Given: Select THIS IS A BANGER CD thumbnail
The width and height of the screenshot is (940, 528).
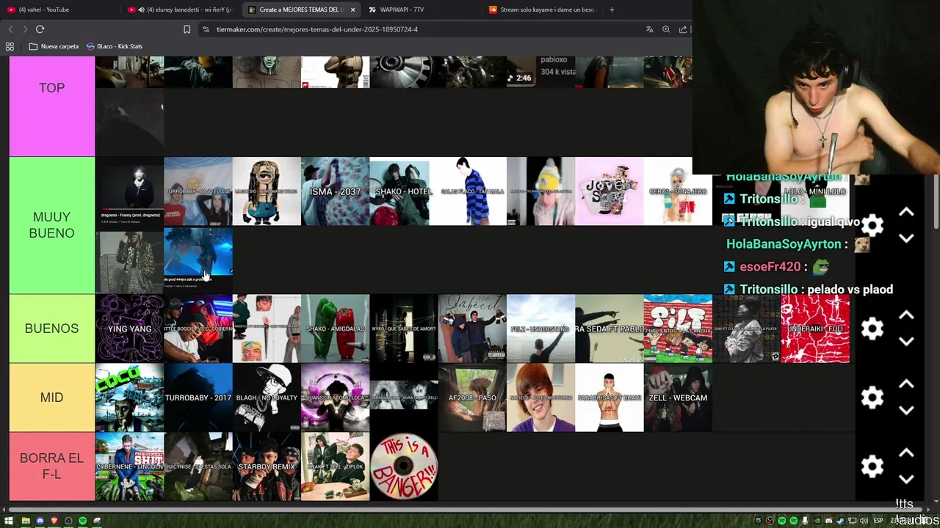Looking at the screenshot, I should 404,466.
